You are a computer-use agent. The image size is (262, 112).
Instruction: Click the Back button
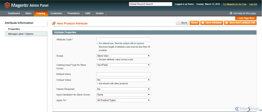182,23
